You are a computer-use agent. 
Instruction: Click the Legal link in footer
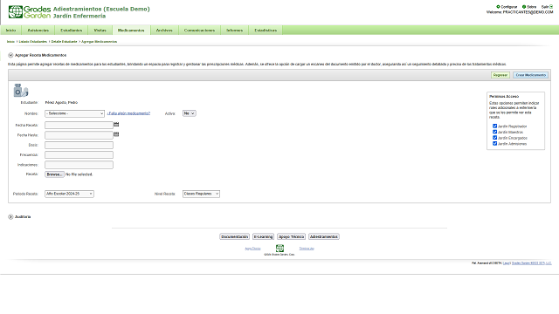[x=507, y=263]
